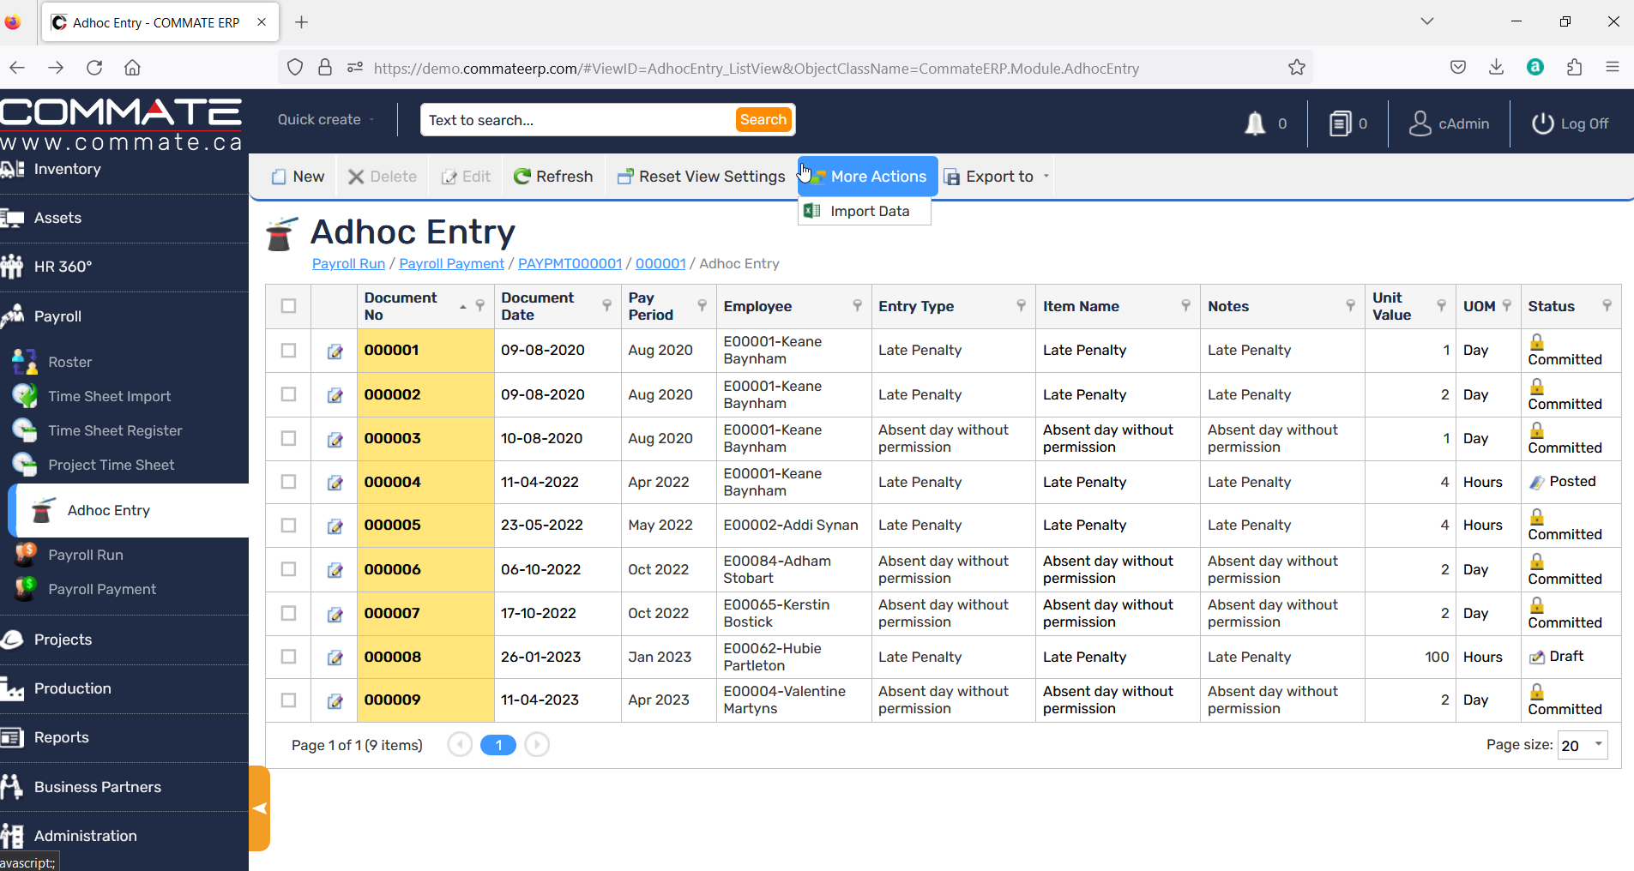Expand the Export to dropdown arrow
The width and height of the screenshot is (1634, 871).
[x=1046, y=176]
